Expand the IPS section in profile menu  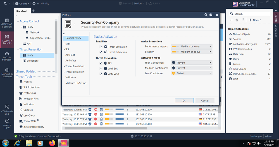click(64, 49)
